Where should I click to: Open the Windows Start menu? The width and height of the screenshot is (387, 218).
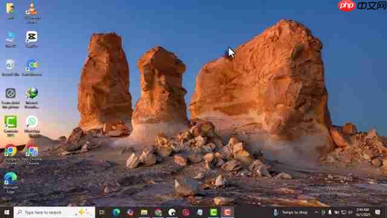point(7,213)
